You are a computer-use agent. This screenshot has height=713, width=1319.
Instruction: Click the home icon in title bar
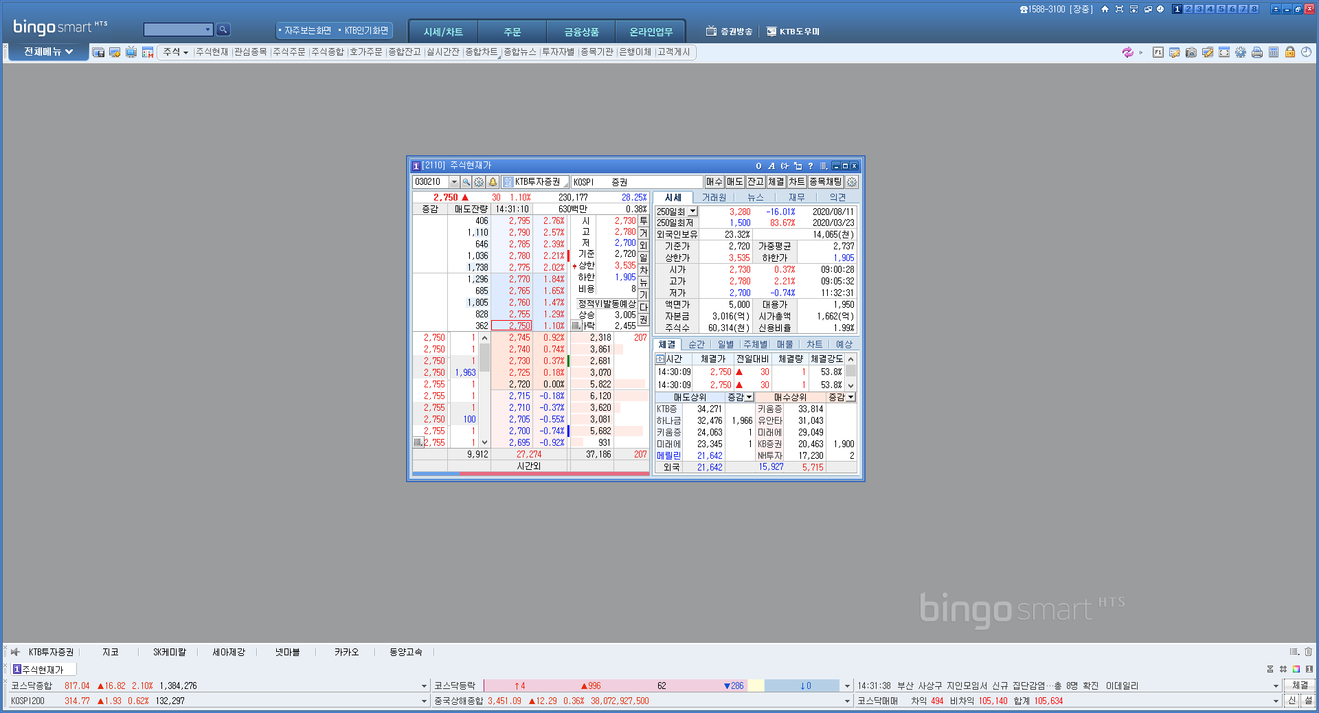tap(1105, 9)
